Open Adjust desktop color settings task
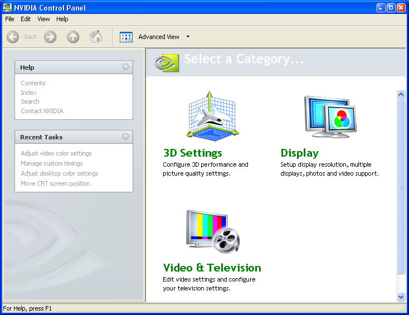Image resolution: width=409 pixels, height=315 pixels. [60, 173]
